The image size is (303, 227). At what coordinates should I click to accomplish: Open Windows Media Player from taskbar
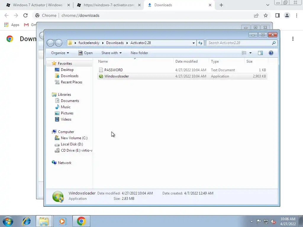(x=62, y=221)
